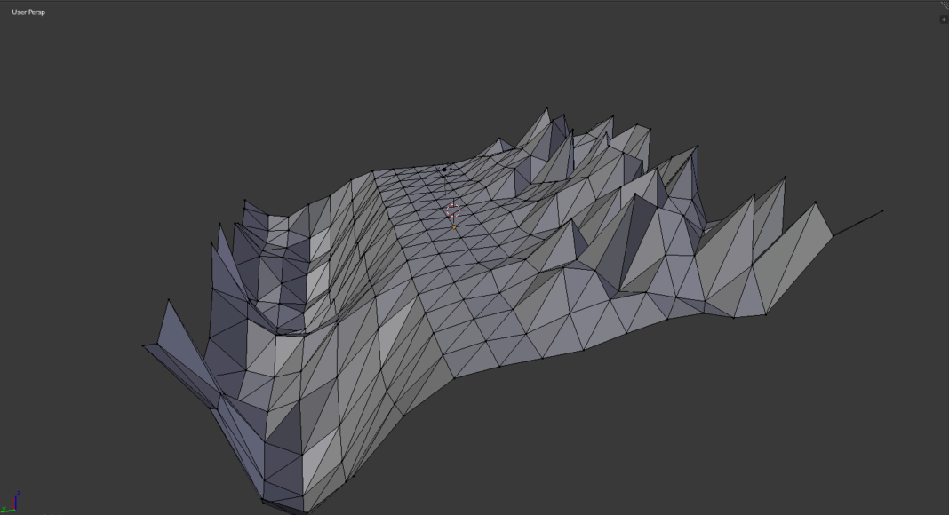The height and width of the screenshot is (515, 949).
Task: Click the striped area-split corner widget
Action: (x=945, y=4)
